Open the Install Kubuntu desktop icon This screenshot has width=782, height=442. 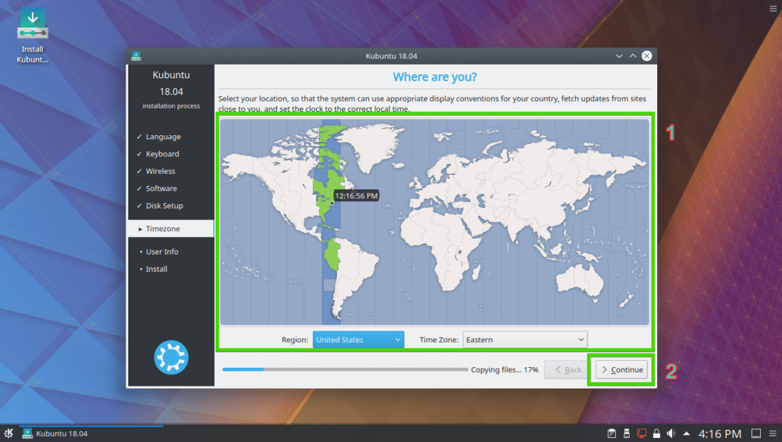point(32,36)
